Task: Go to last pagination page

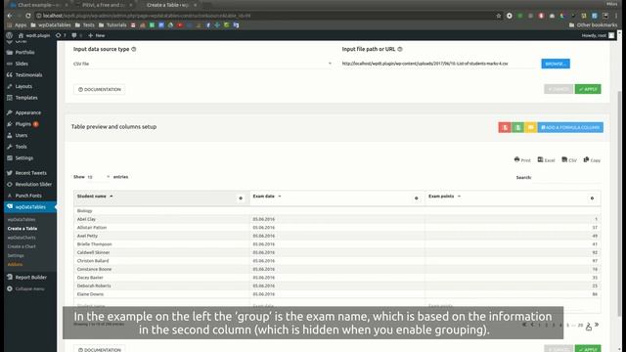Action: (597, 325)
